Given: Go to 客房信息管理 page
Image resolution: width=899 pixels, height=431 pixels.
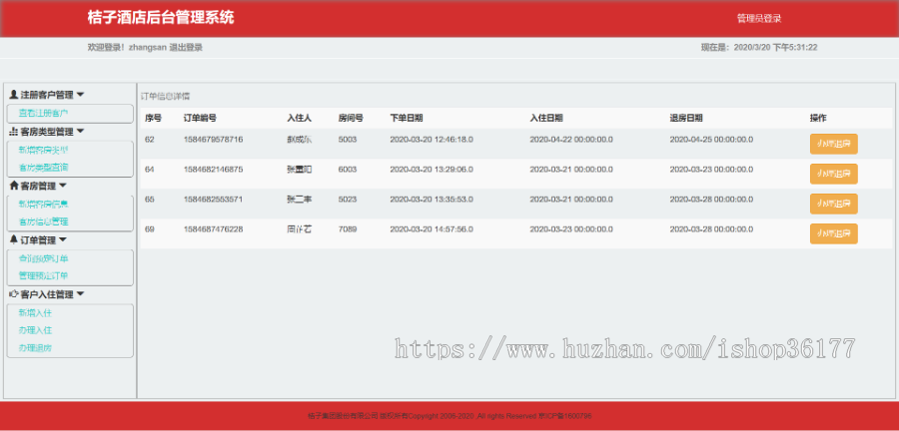Looking at the screenshot, I should pos(43,221).
